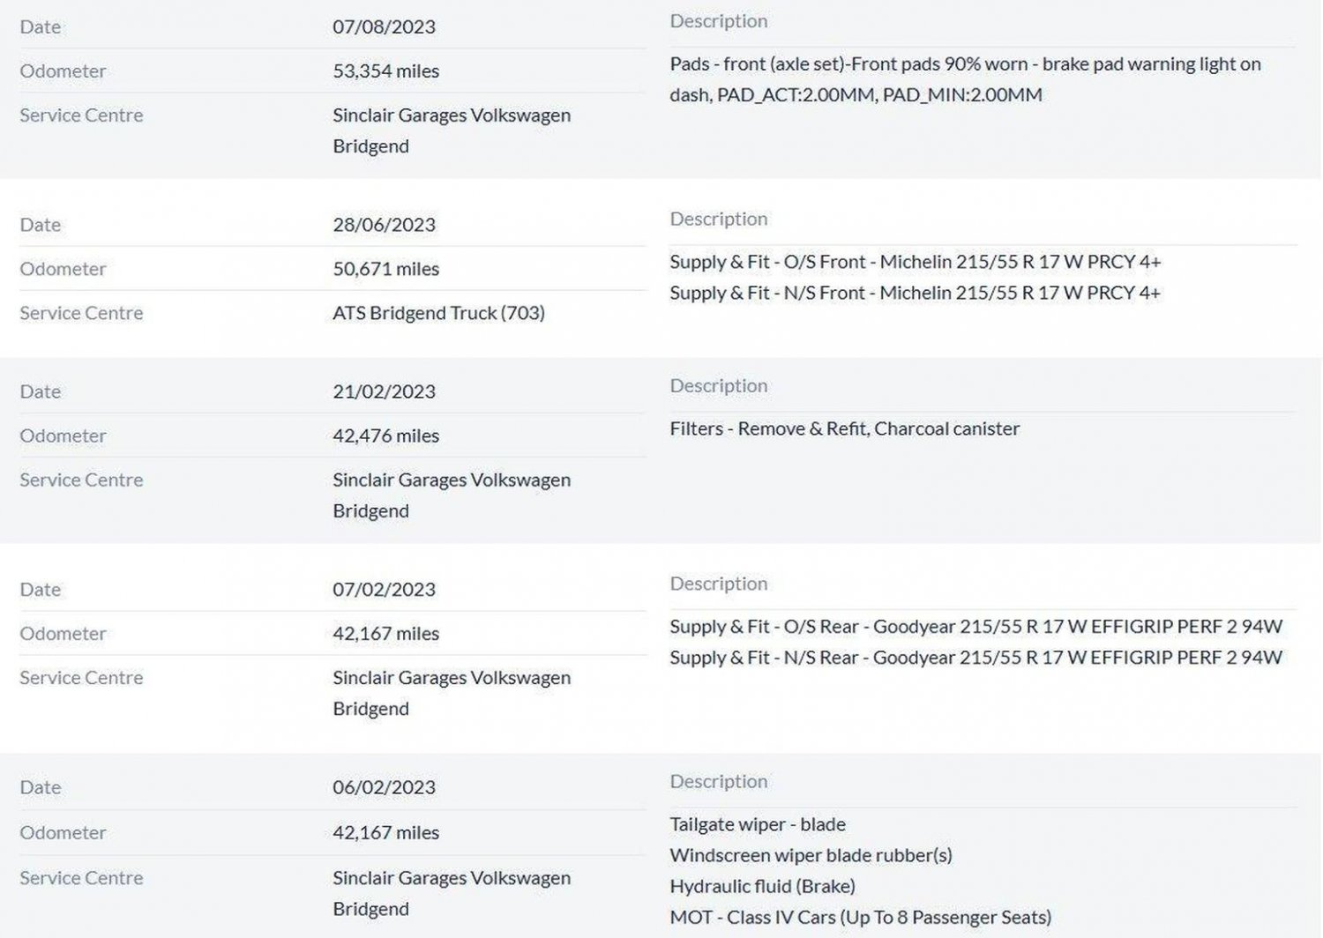Click the date 28/06/2023
The image size is (1323, 938).
pos(384,224)
